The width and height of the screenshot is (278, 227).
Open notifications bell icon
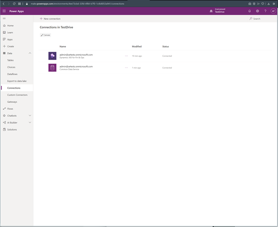249,11
